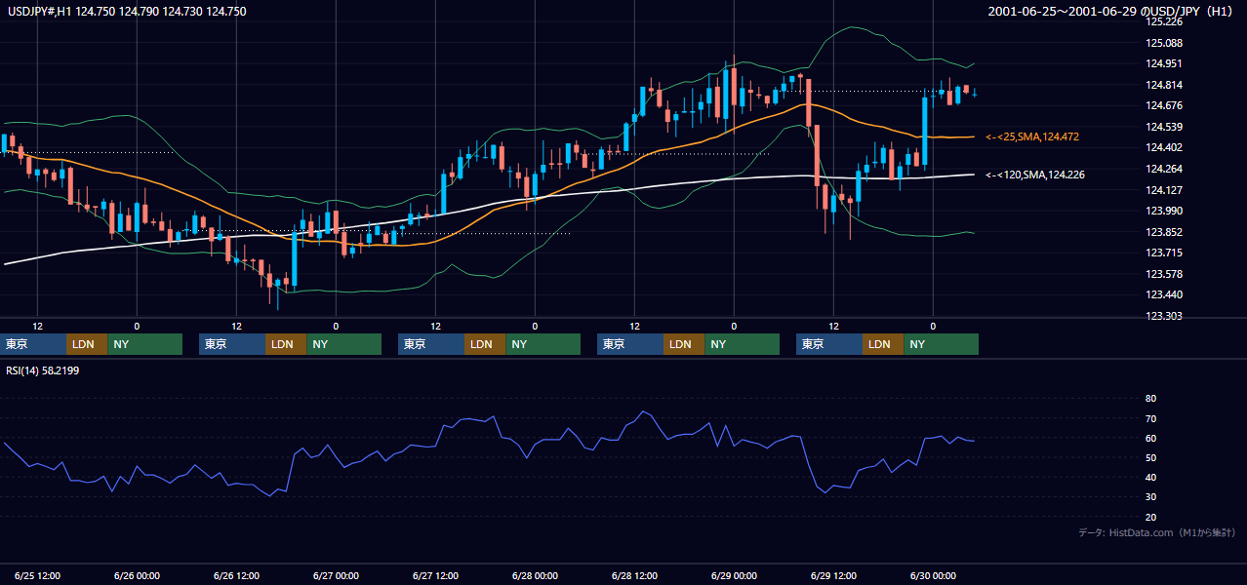The image size is (1247, 585).
Task: Click the 6/30 00:00 date label
Action: point(933,575)
